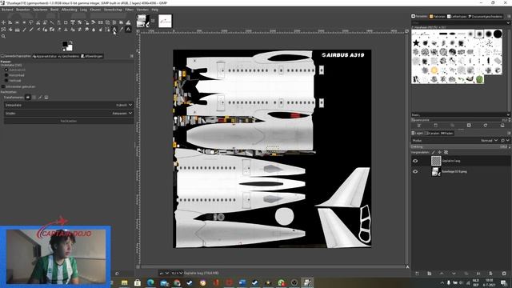Image resolution: width=512 pixels, height=288 pixels.
Task: Adjust the layer Dekking opacity slider
Action: pyautogui.click(x=460, y=146)
